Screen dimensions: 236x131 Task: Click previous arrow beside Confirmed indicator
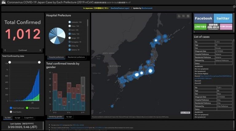tap(5, 50)
